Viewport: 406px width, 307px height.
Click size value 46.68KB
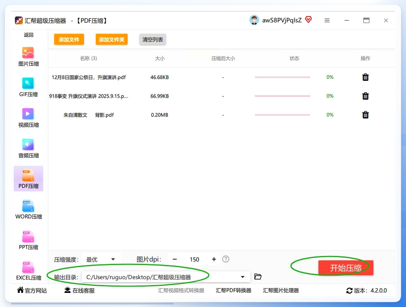click(159, 77)
